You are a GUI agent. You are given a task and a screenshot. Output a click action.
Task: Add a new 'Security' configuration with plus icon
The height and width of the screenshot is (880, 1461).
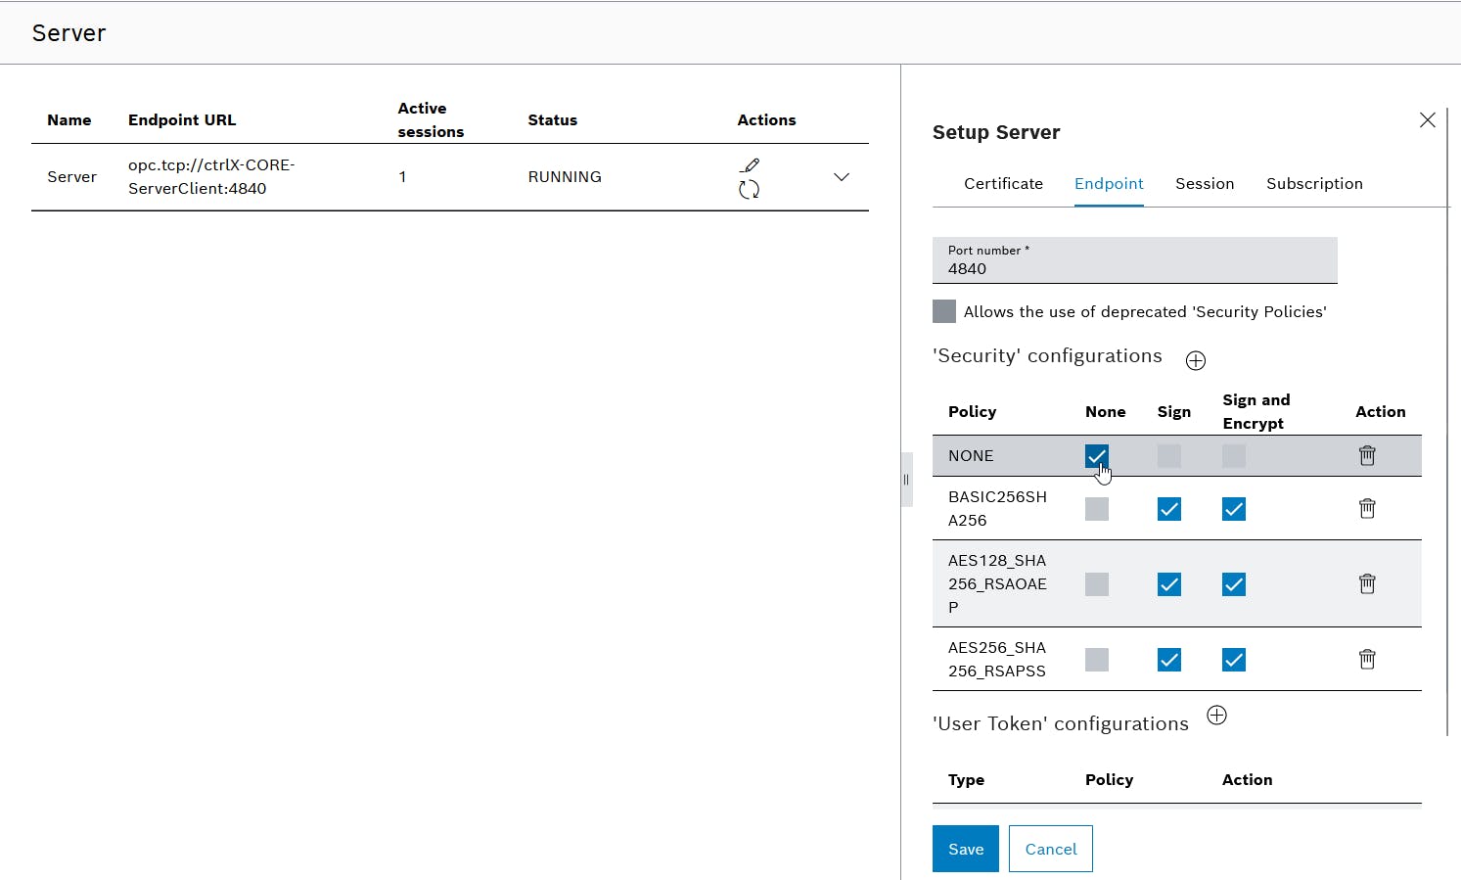point(1195,361)
